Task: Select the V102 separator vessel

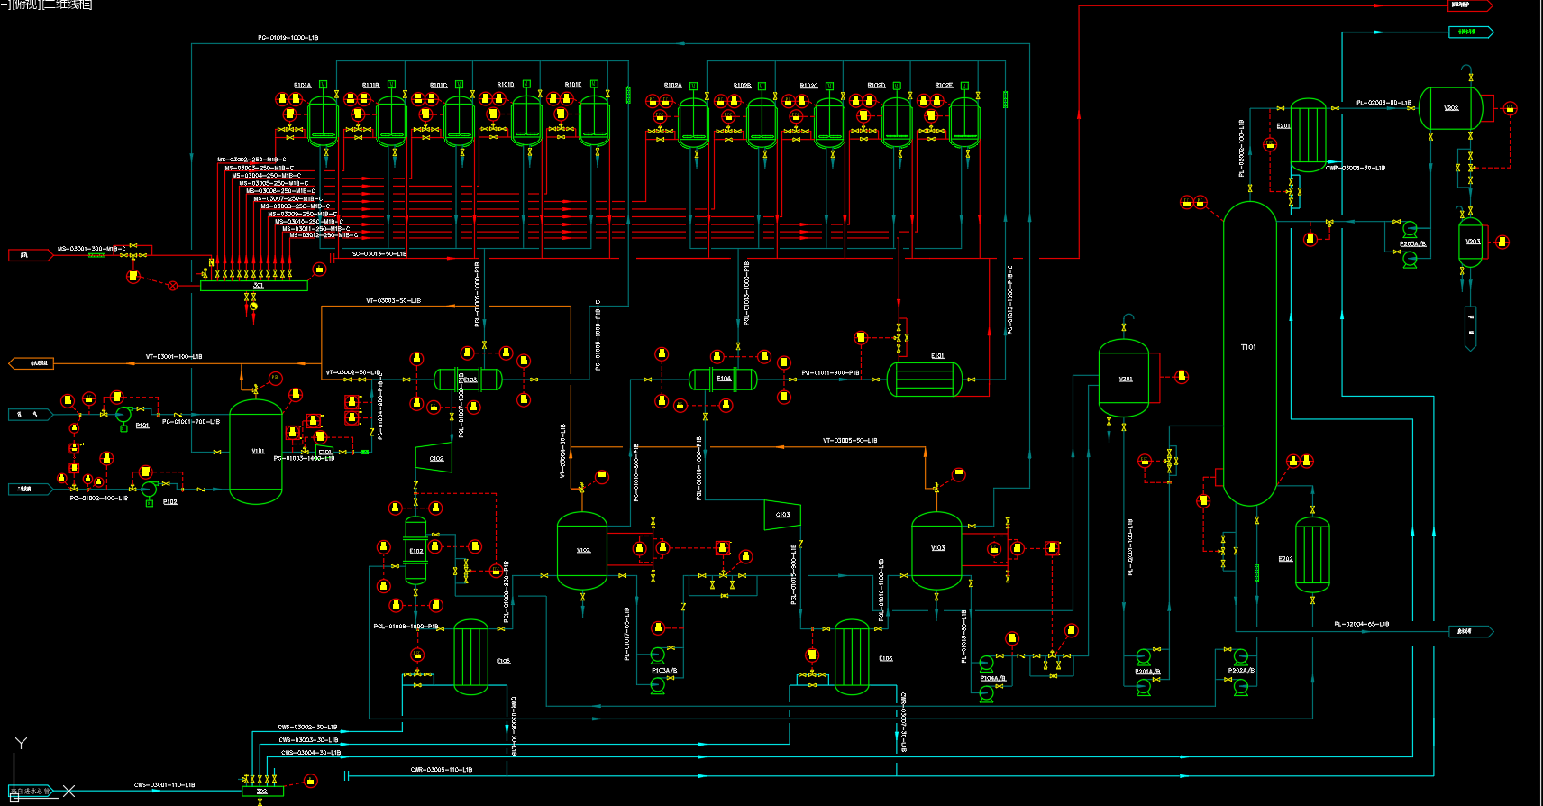Action: (x=582, y=550)
